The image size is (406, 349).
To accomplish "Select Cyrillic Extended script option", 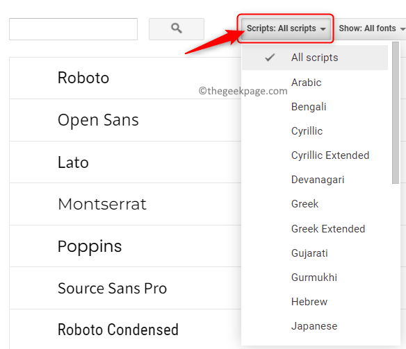I will [x=315, y=155].
